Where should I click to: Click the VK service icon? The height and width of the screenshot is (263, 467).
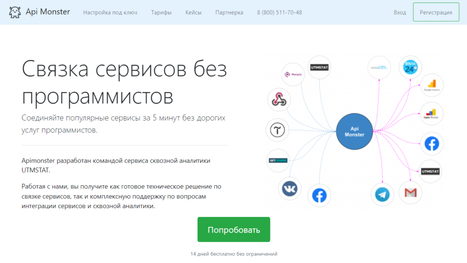point(290,189)
